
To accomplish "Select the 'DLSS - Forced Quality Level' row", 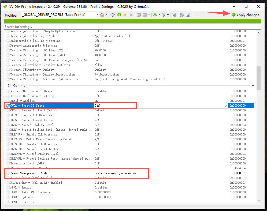I will point(129,125).
